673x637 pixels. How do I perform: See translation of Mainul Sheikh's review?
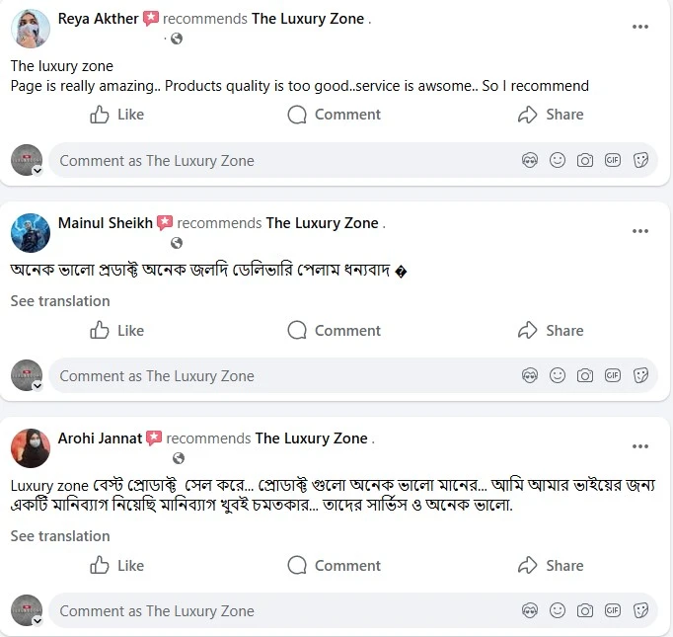pos(60,300)
